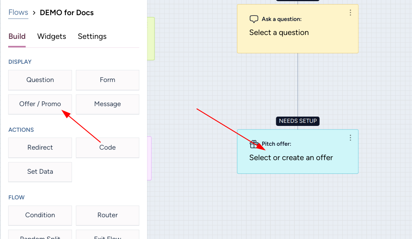The image size is (412, 239).
Task: Switch to the Settings tab
Action: [x=92, y=37]
